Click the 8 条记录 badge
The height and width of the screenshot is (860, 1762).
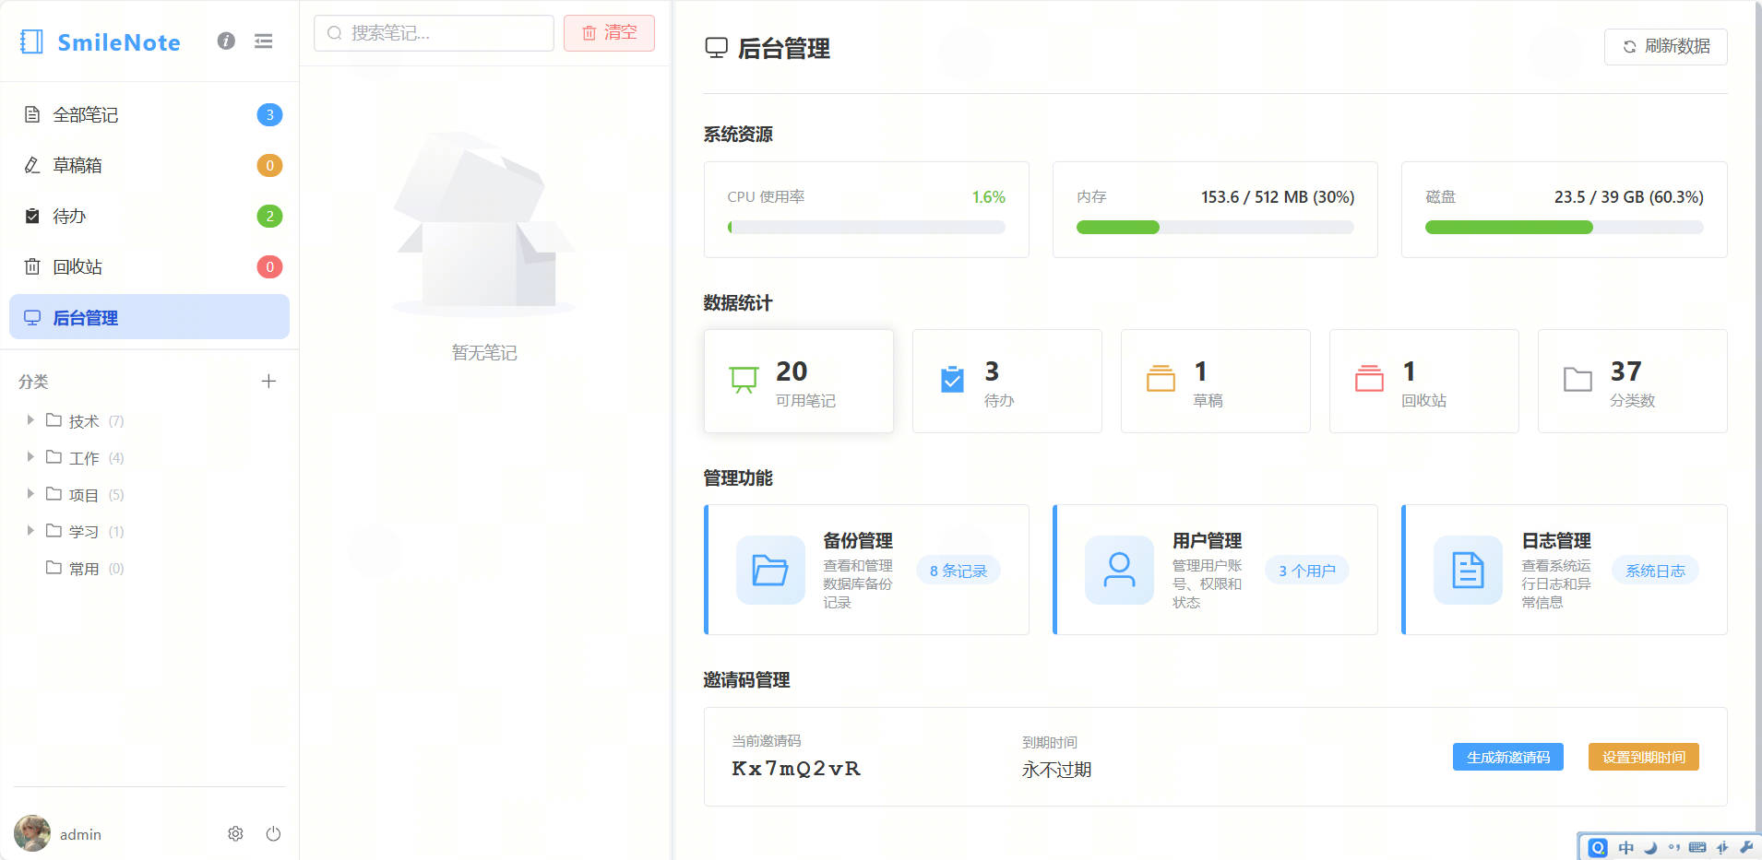958,571
